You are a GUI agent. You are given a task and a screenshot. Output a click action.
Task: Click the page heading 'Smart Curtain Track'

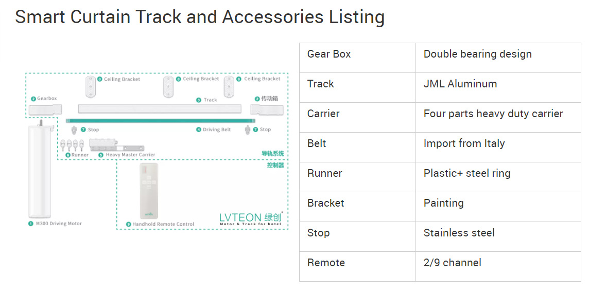(x=200, y=17)
